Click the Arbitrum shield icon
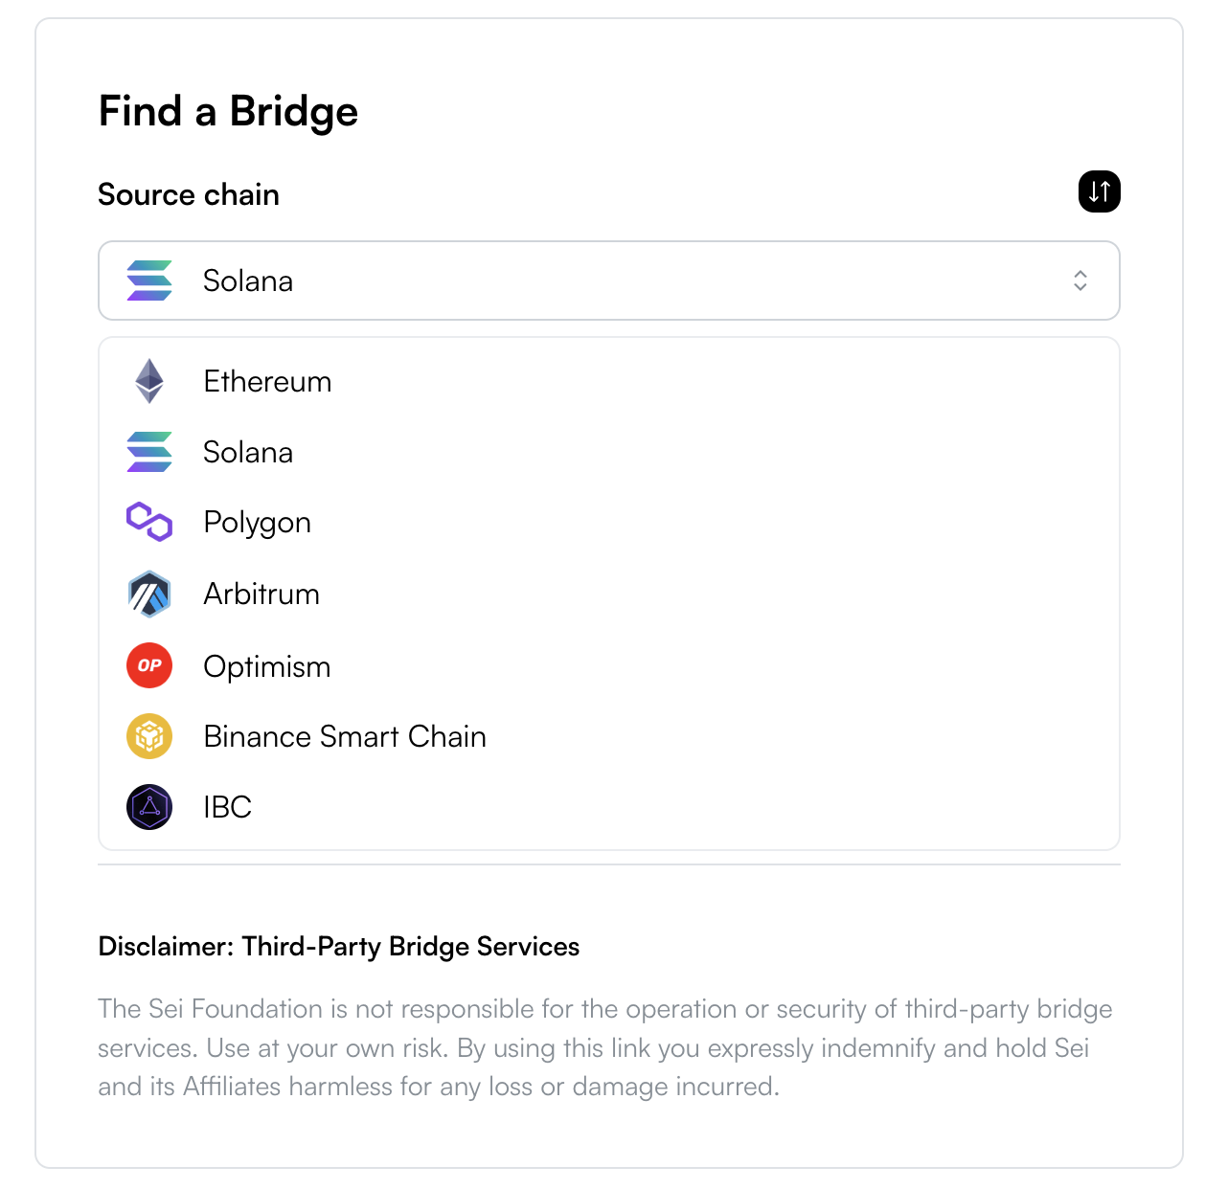 [x=149, y=594]
